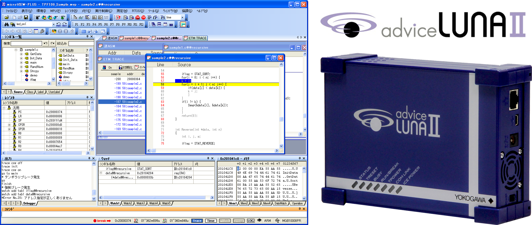The height and width of the screenshot is (225, 532).
Task: Click the red STOP octagon icon
Action: (144, 17)
